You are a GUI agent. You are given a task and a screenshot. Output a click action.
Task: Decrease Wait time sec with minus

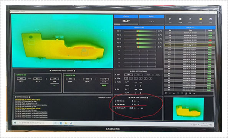tap(138, 101)
